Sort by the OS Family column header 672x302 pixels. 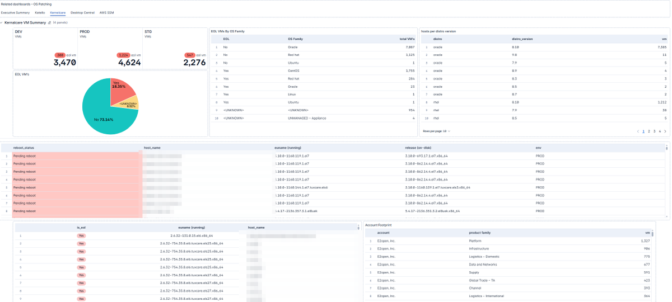295,39
